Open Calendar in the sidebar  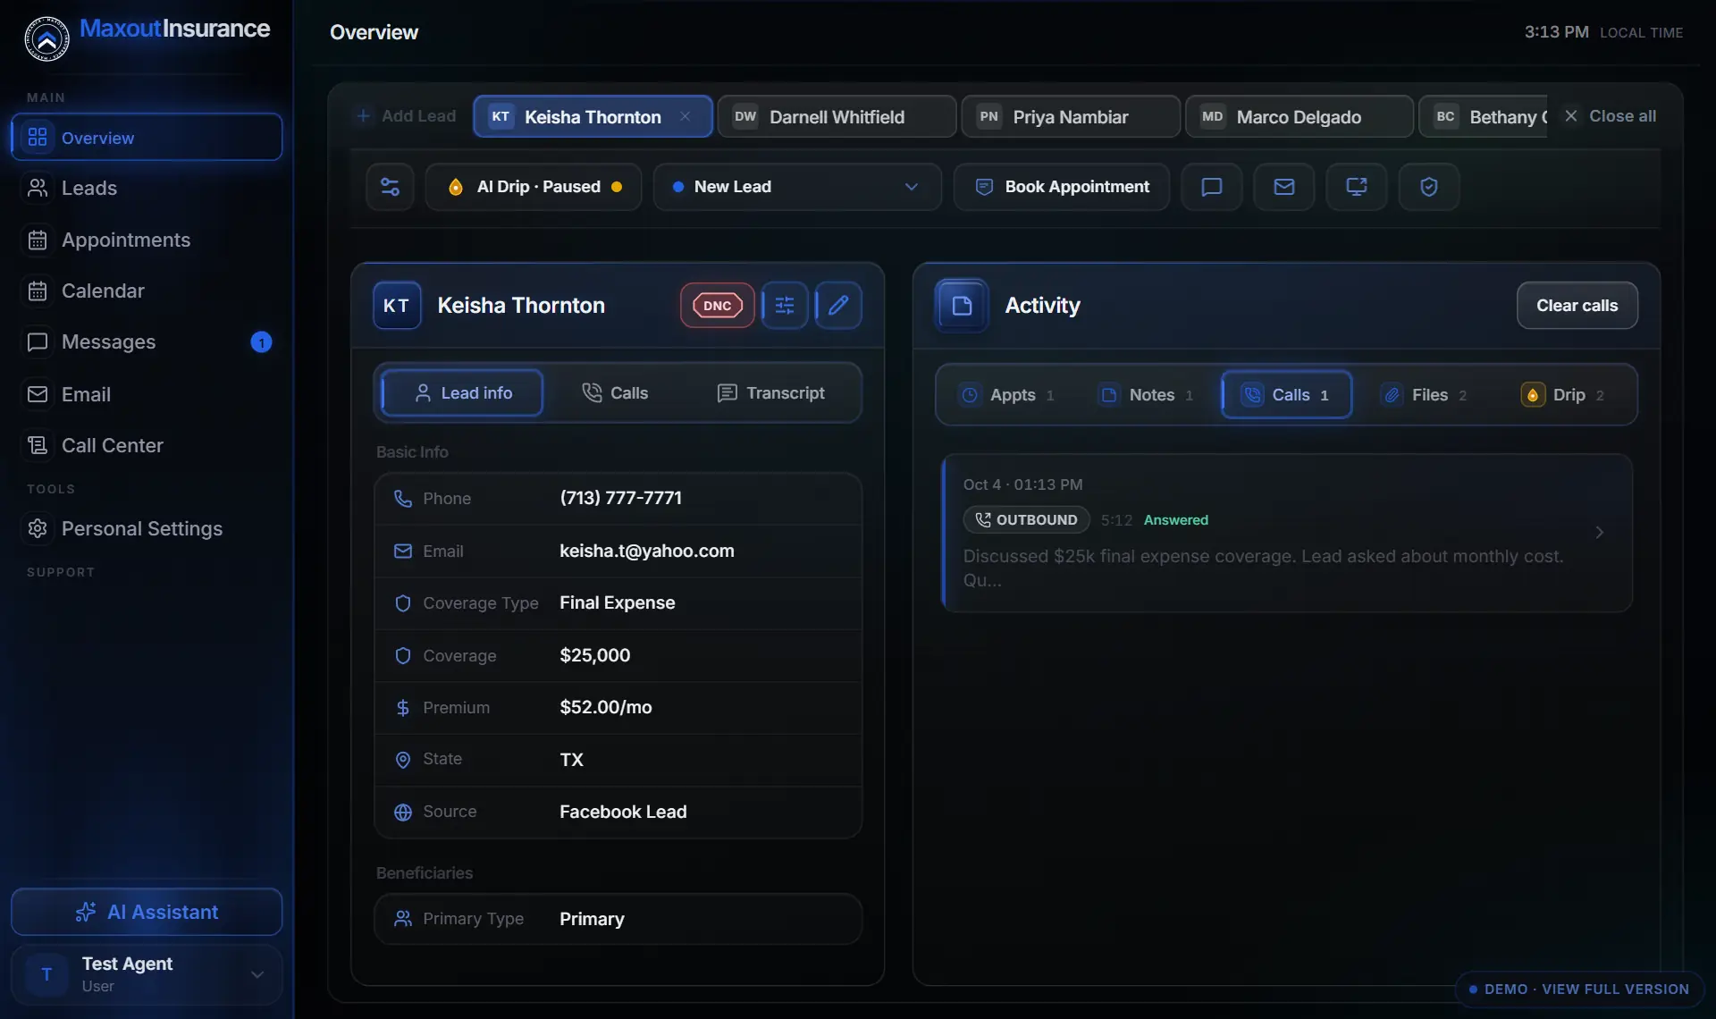coord(147,291)
